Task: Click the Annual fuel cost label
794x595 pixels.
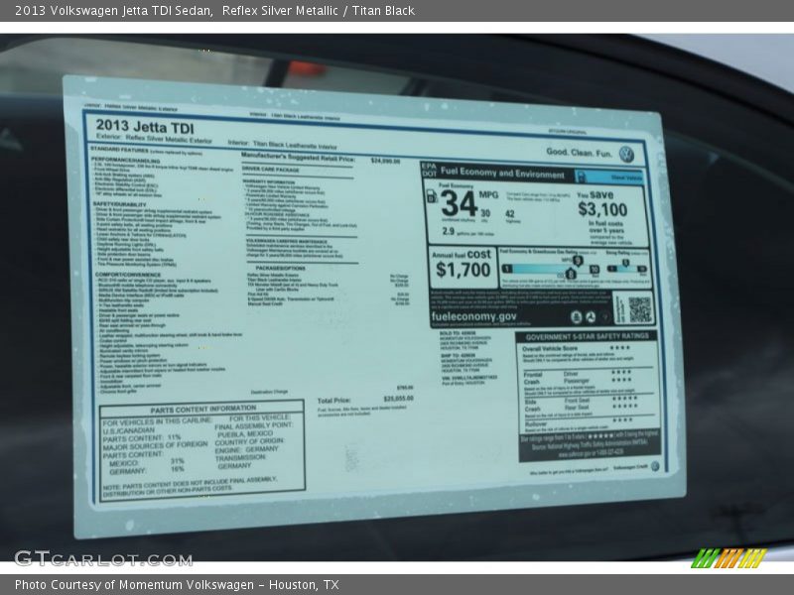Action: click(x=462, y=255)
